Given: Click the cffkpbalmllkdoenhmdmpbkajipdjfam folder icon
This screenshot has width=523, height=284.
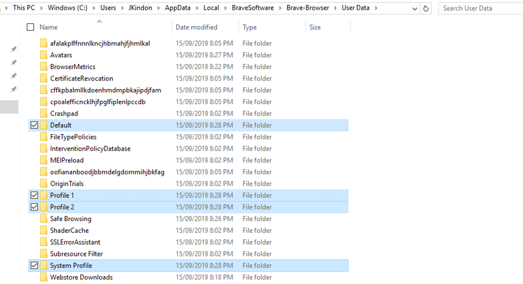Looking at the screenshot, I should pyautogui.click(x=44, y=90).
